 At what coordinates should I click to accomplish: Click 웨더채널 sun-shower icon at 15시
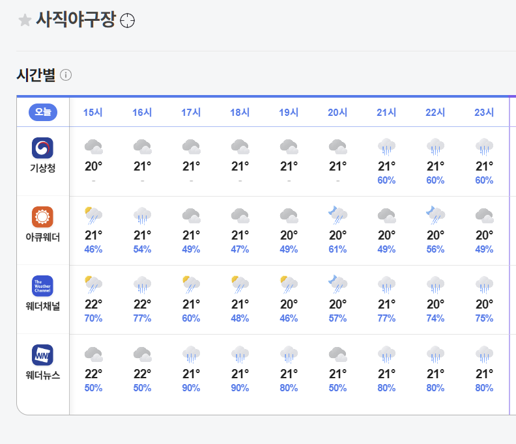click(x=93, y=284)
